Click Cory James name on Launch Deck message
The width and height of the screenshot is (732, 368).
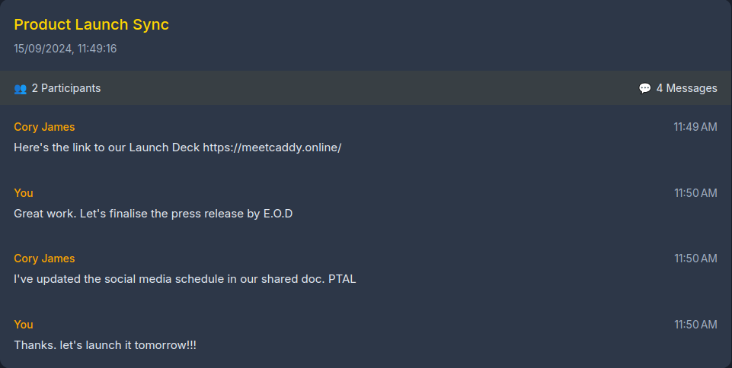pos(44,127)
